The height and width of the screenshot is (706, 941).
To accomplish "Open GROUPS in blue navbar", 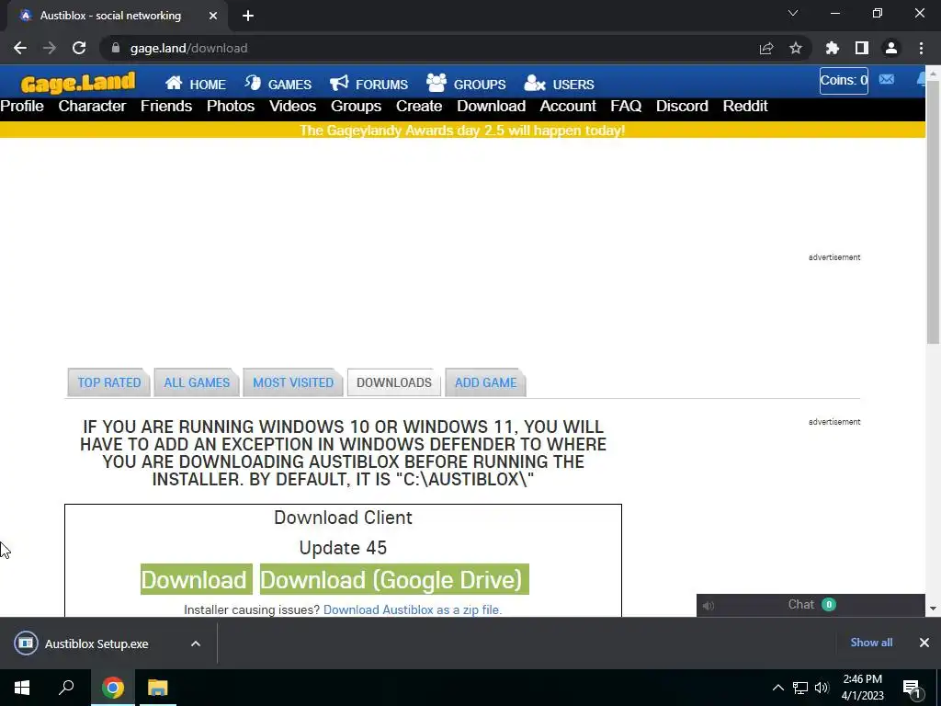I will [x=466, y=84].
